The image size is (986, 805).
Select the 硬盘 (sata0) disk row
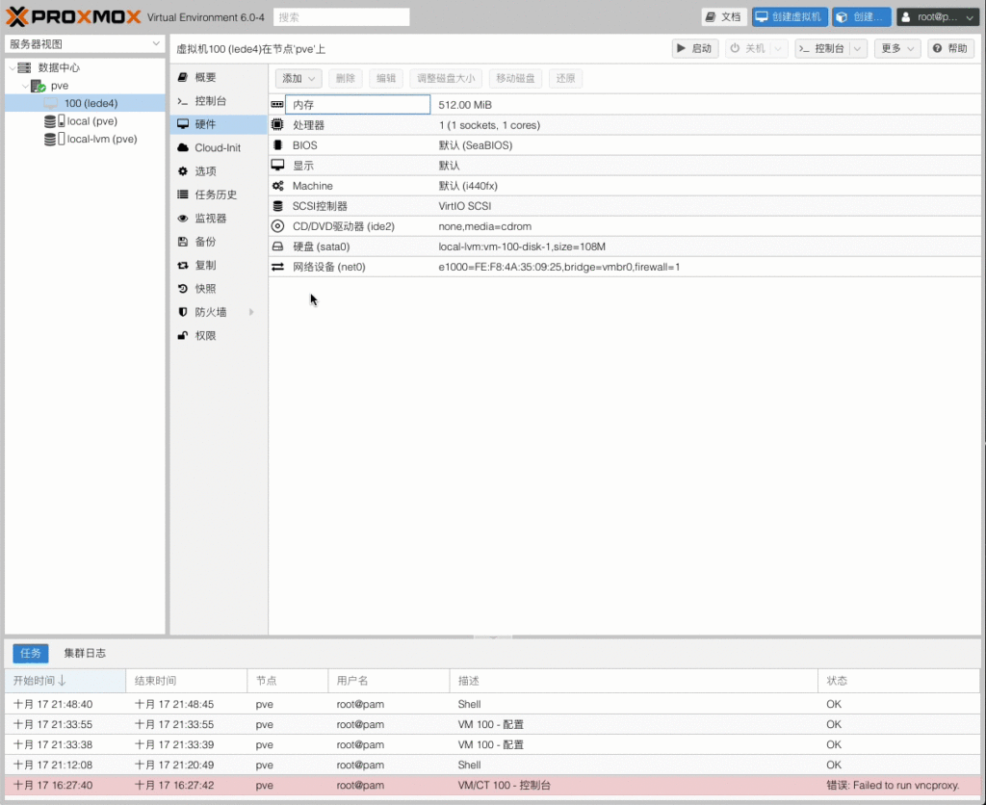pyautogui.click(x=321, y=247)
